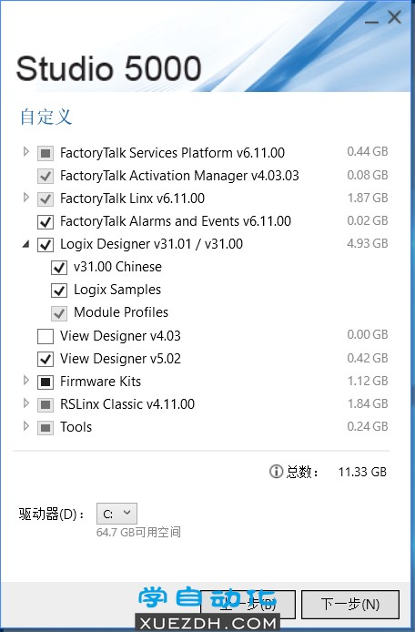Viewport: 415px width, 632px height.
Task: Toggle FactoryTalk Linx v6.11.00 checkbox
Action: (x=46, y=199)
